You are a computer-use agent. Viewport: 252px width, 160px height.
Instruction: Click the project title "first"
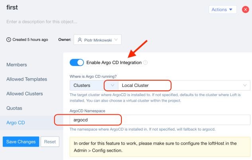tap(12, 8)
